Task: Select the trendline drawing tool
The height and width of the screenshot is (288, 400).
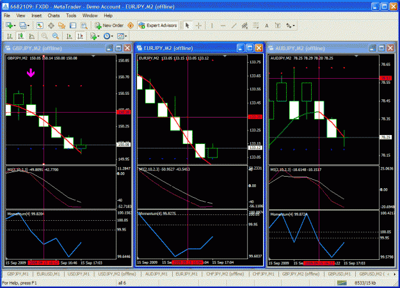Action: tap(234, 26)
